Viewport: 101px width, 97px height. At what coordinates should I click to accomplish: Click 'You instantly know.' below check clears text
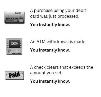50,81
